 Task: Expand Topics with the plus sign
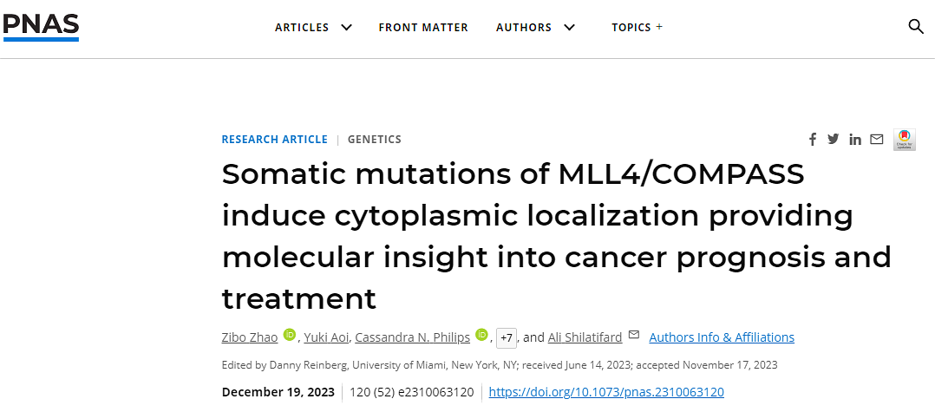coord(637,28)
